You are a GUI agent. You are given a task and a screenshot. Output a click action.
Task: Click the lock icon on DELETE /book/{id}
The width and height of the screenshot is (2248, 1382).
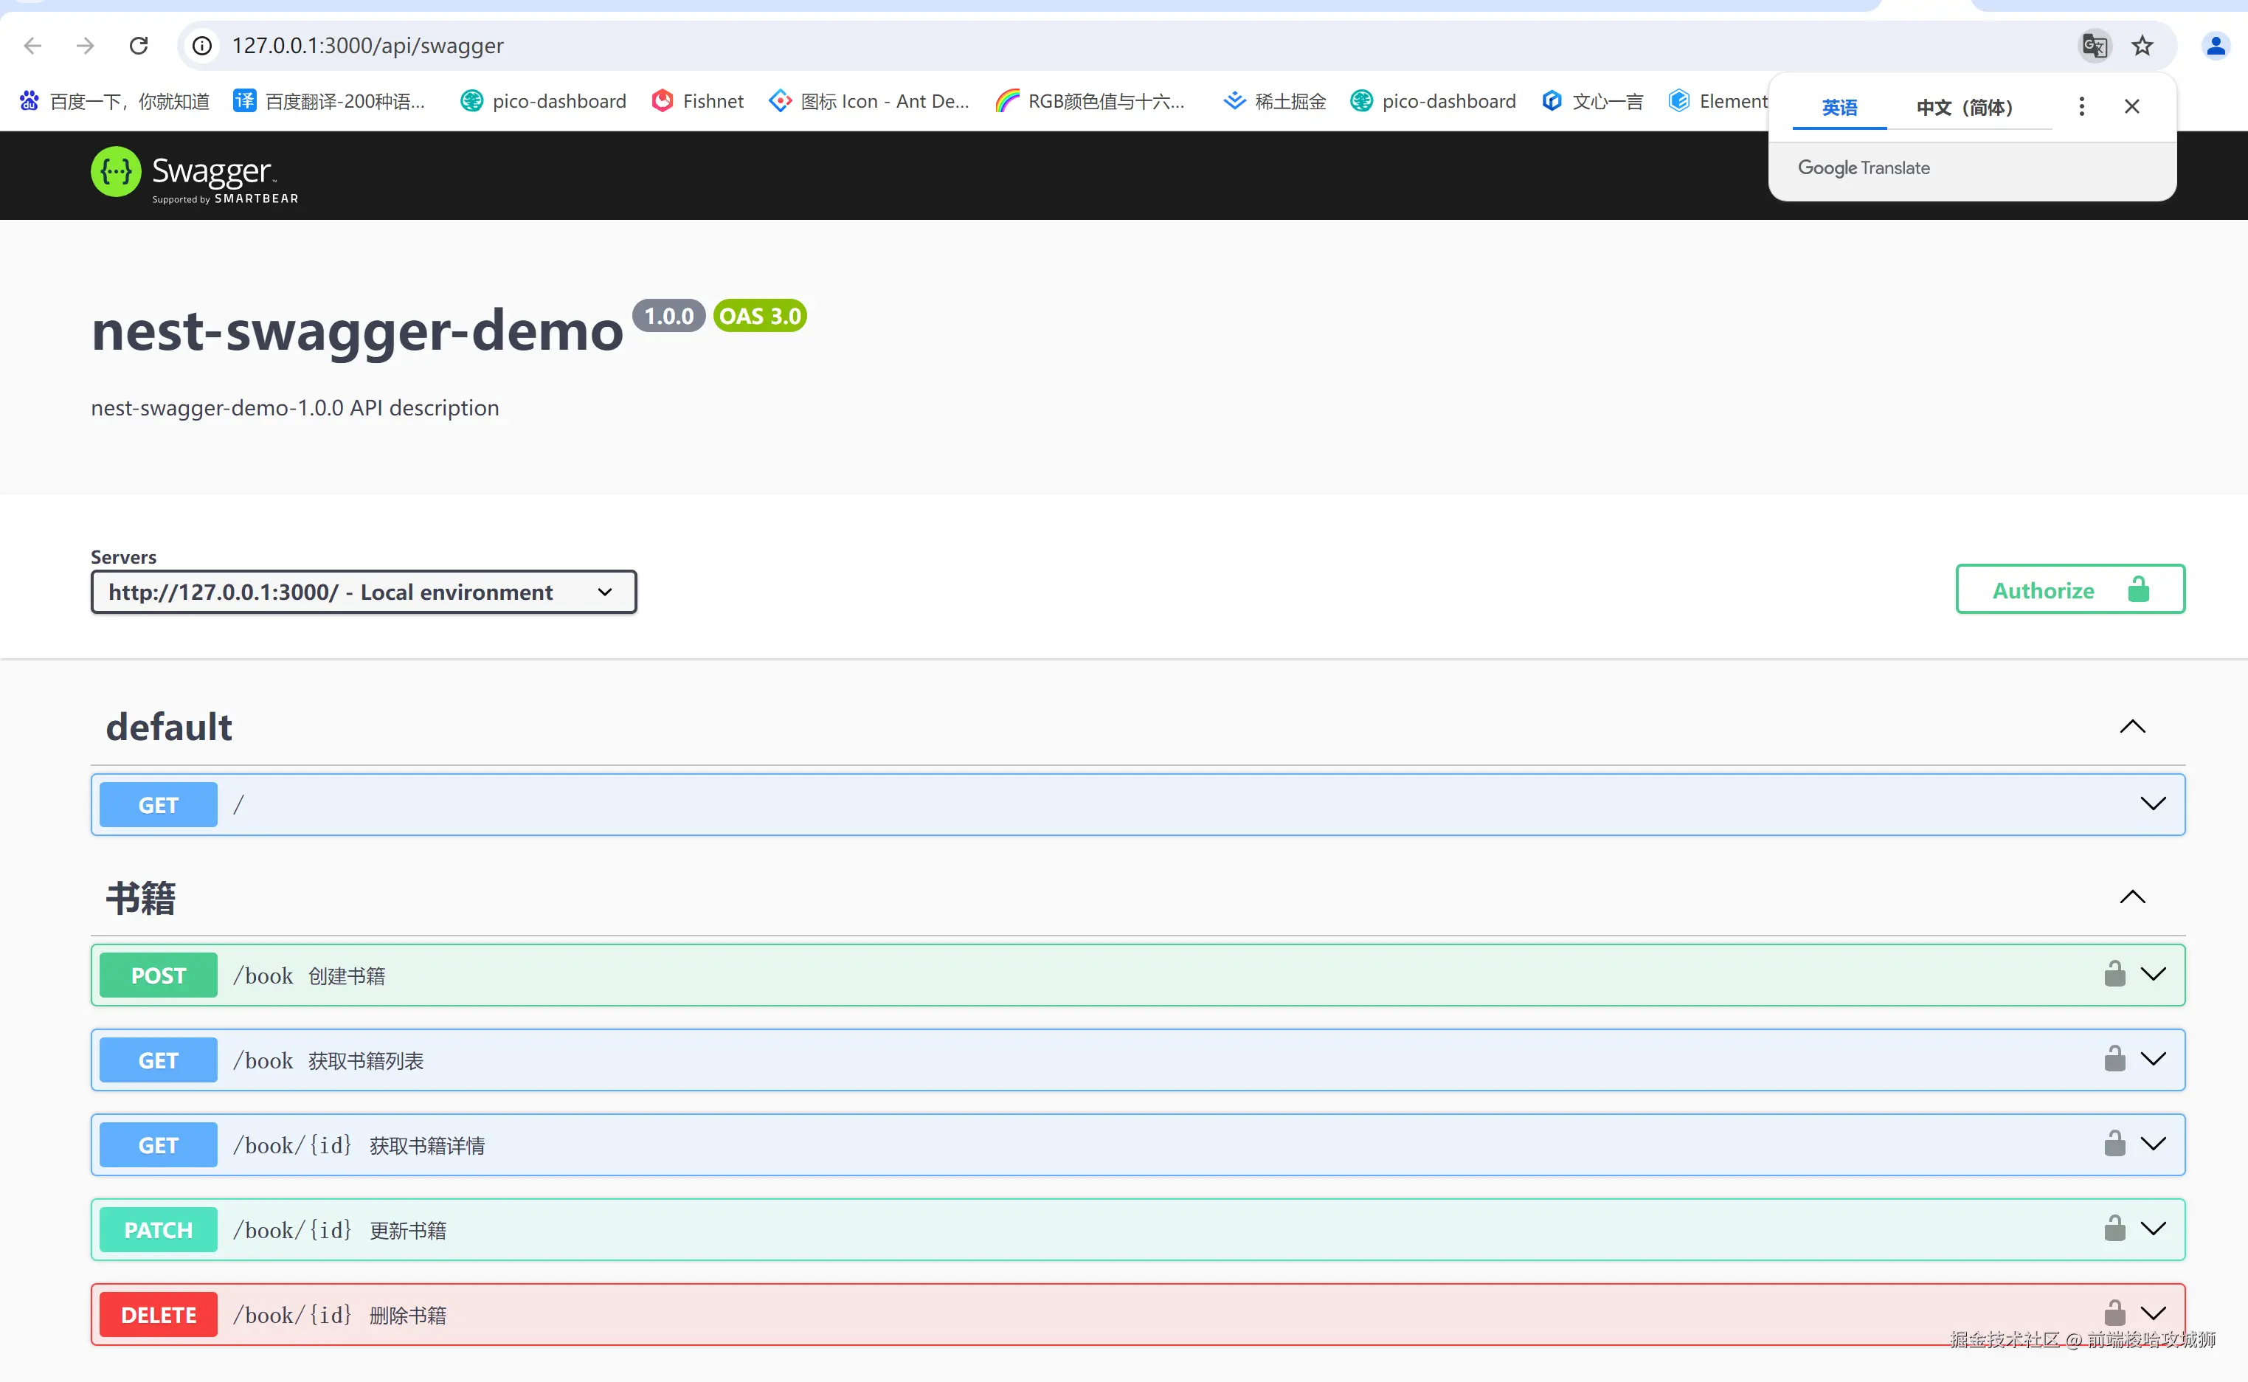[x=2114, y=1313]
